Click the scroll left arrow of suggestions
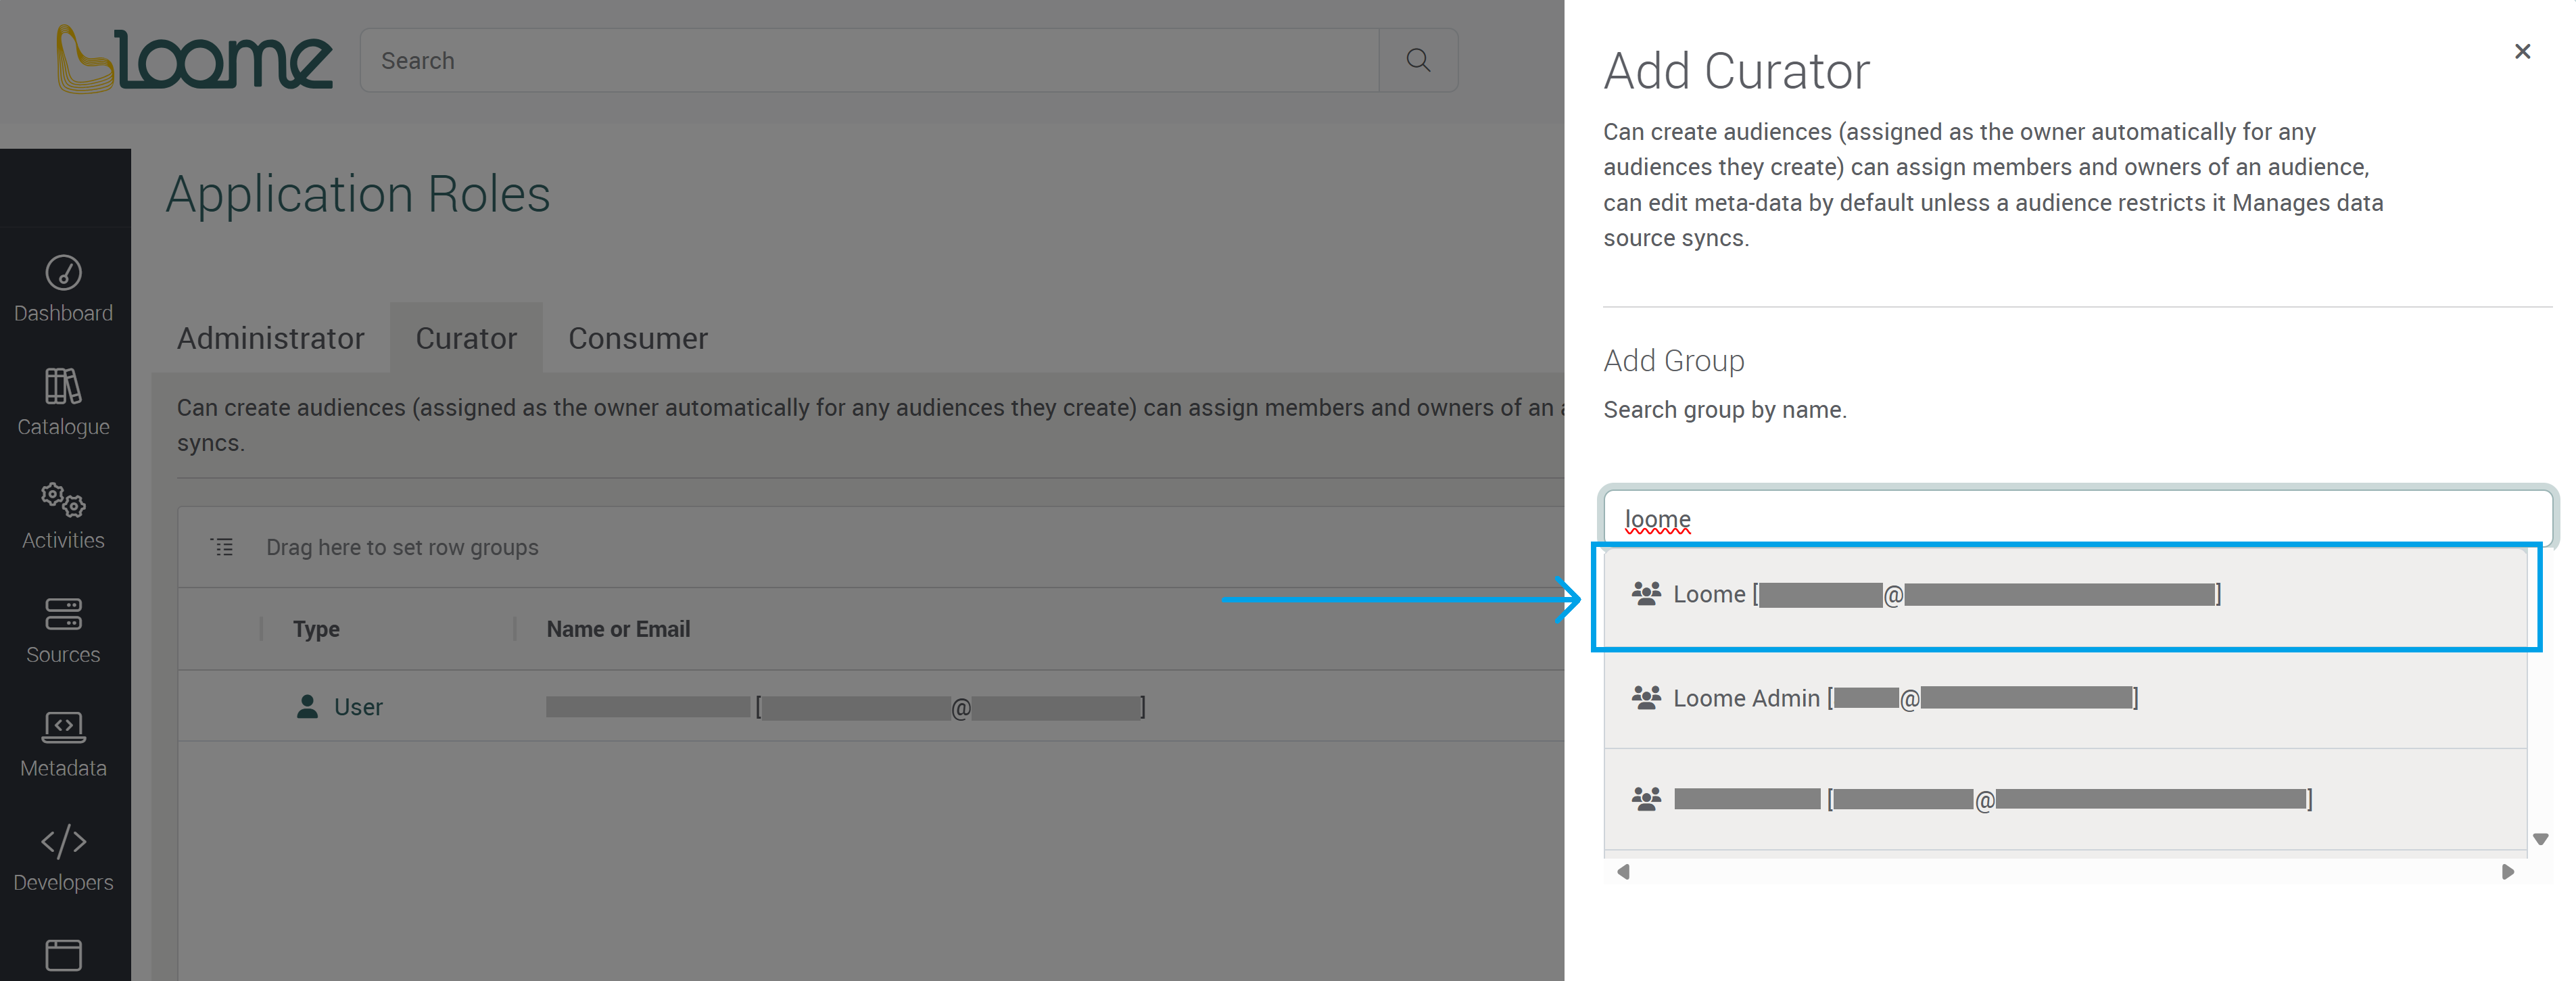Viewport: 2576px width, 981px height. (1623, 872)
